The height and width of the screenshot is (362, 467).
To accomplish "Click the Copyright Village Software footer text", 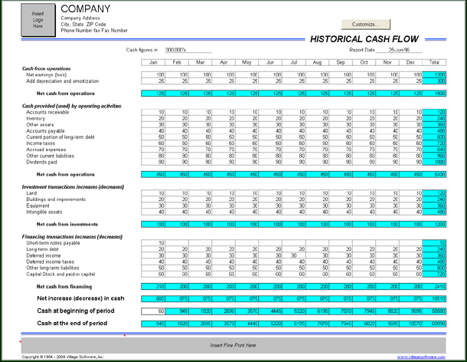I will coord(63,357).
